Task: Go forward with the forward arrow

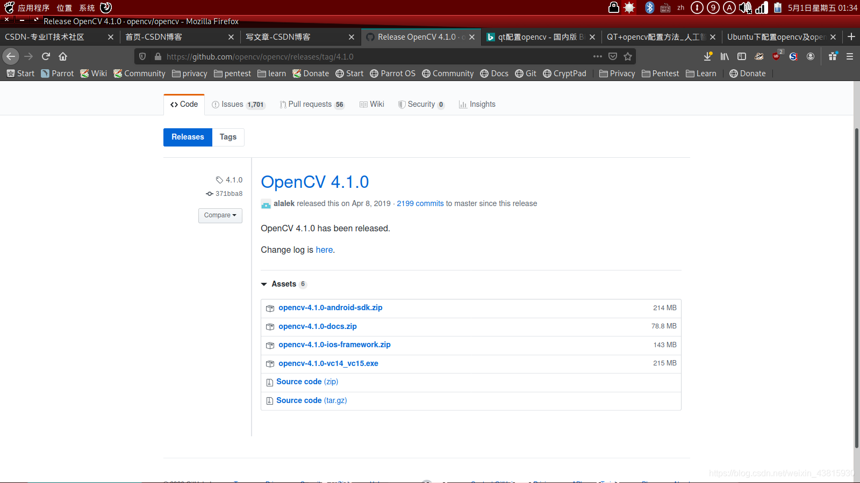Action: click(28, 56)
